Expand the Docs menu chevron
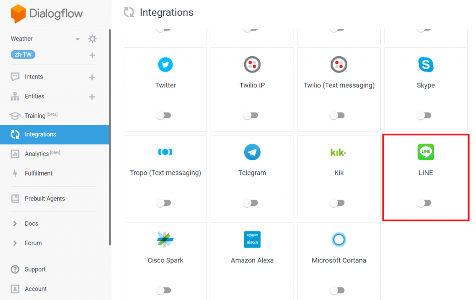 click(15, 223)
